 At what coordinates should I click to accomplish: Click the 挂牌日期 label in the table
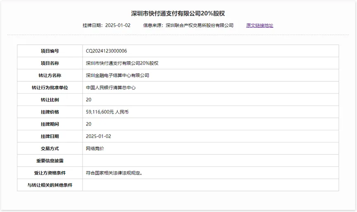point(50,136)
